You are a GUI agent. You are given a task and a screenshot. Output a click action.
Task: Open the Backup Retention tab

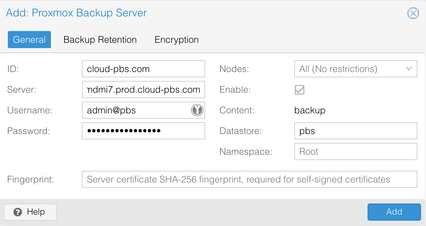pos(100,40)
